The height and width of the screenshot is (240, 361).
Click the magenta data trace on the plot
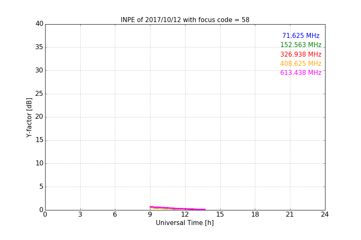177,208
